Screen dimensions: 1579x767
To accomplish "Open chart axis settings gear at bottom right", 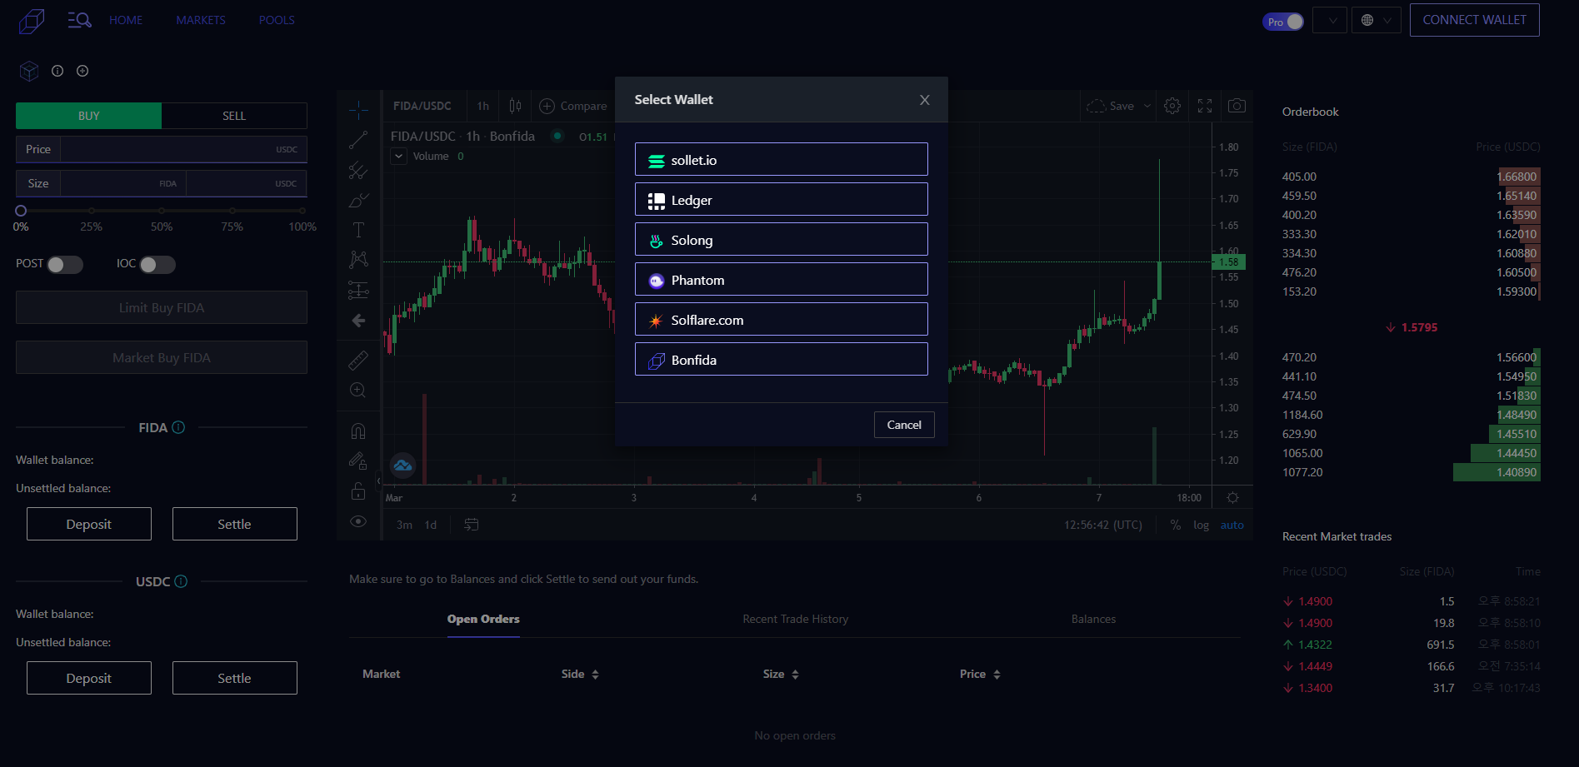I will point(1233,498).
